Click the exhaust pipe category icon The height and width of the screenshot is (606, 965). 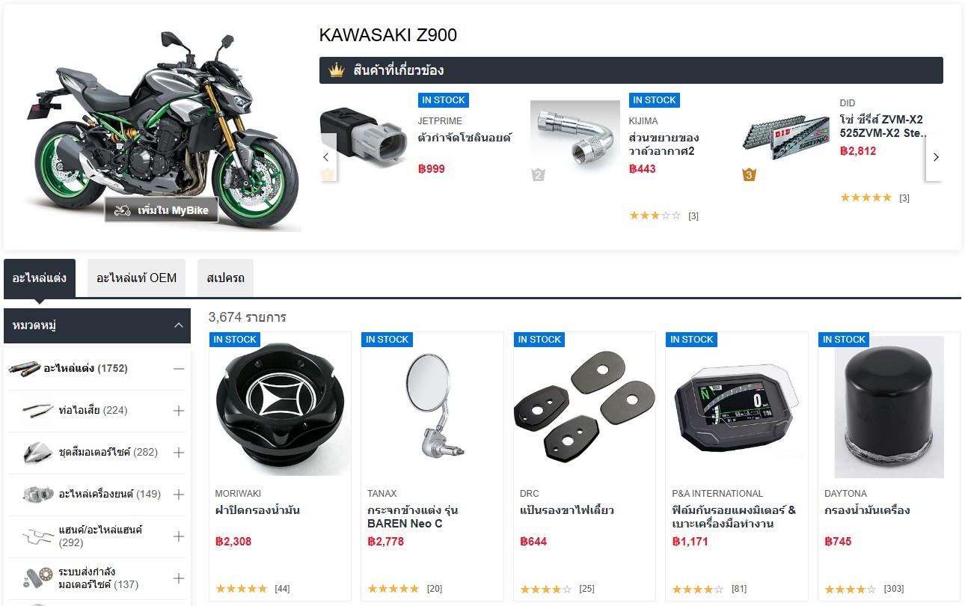tap(37, 410)
